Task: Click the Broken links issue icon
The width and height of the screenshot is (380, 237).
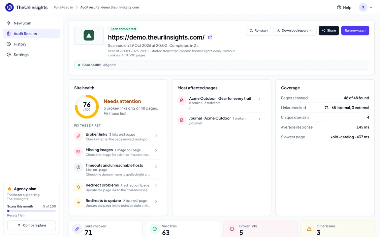Action: pyautogui.click(x=79, y=136)
